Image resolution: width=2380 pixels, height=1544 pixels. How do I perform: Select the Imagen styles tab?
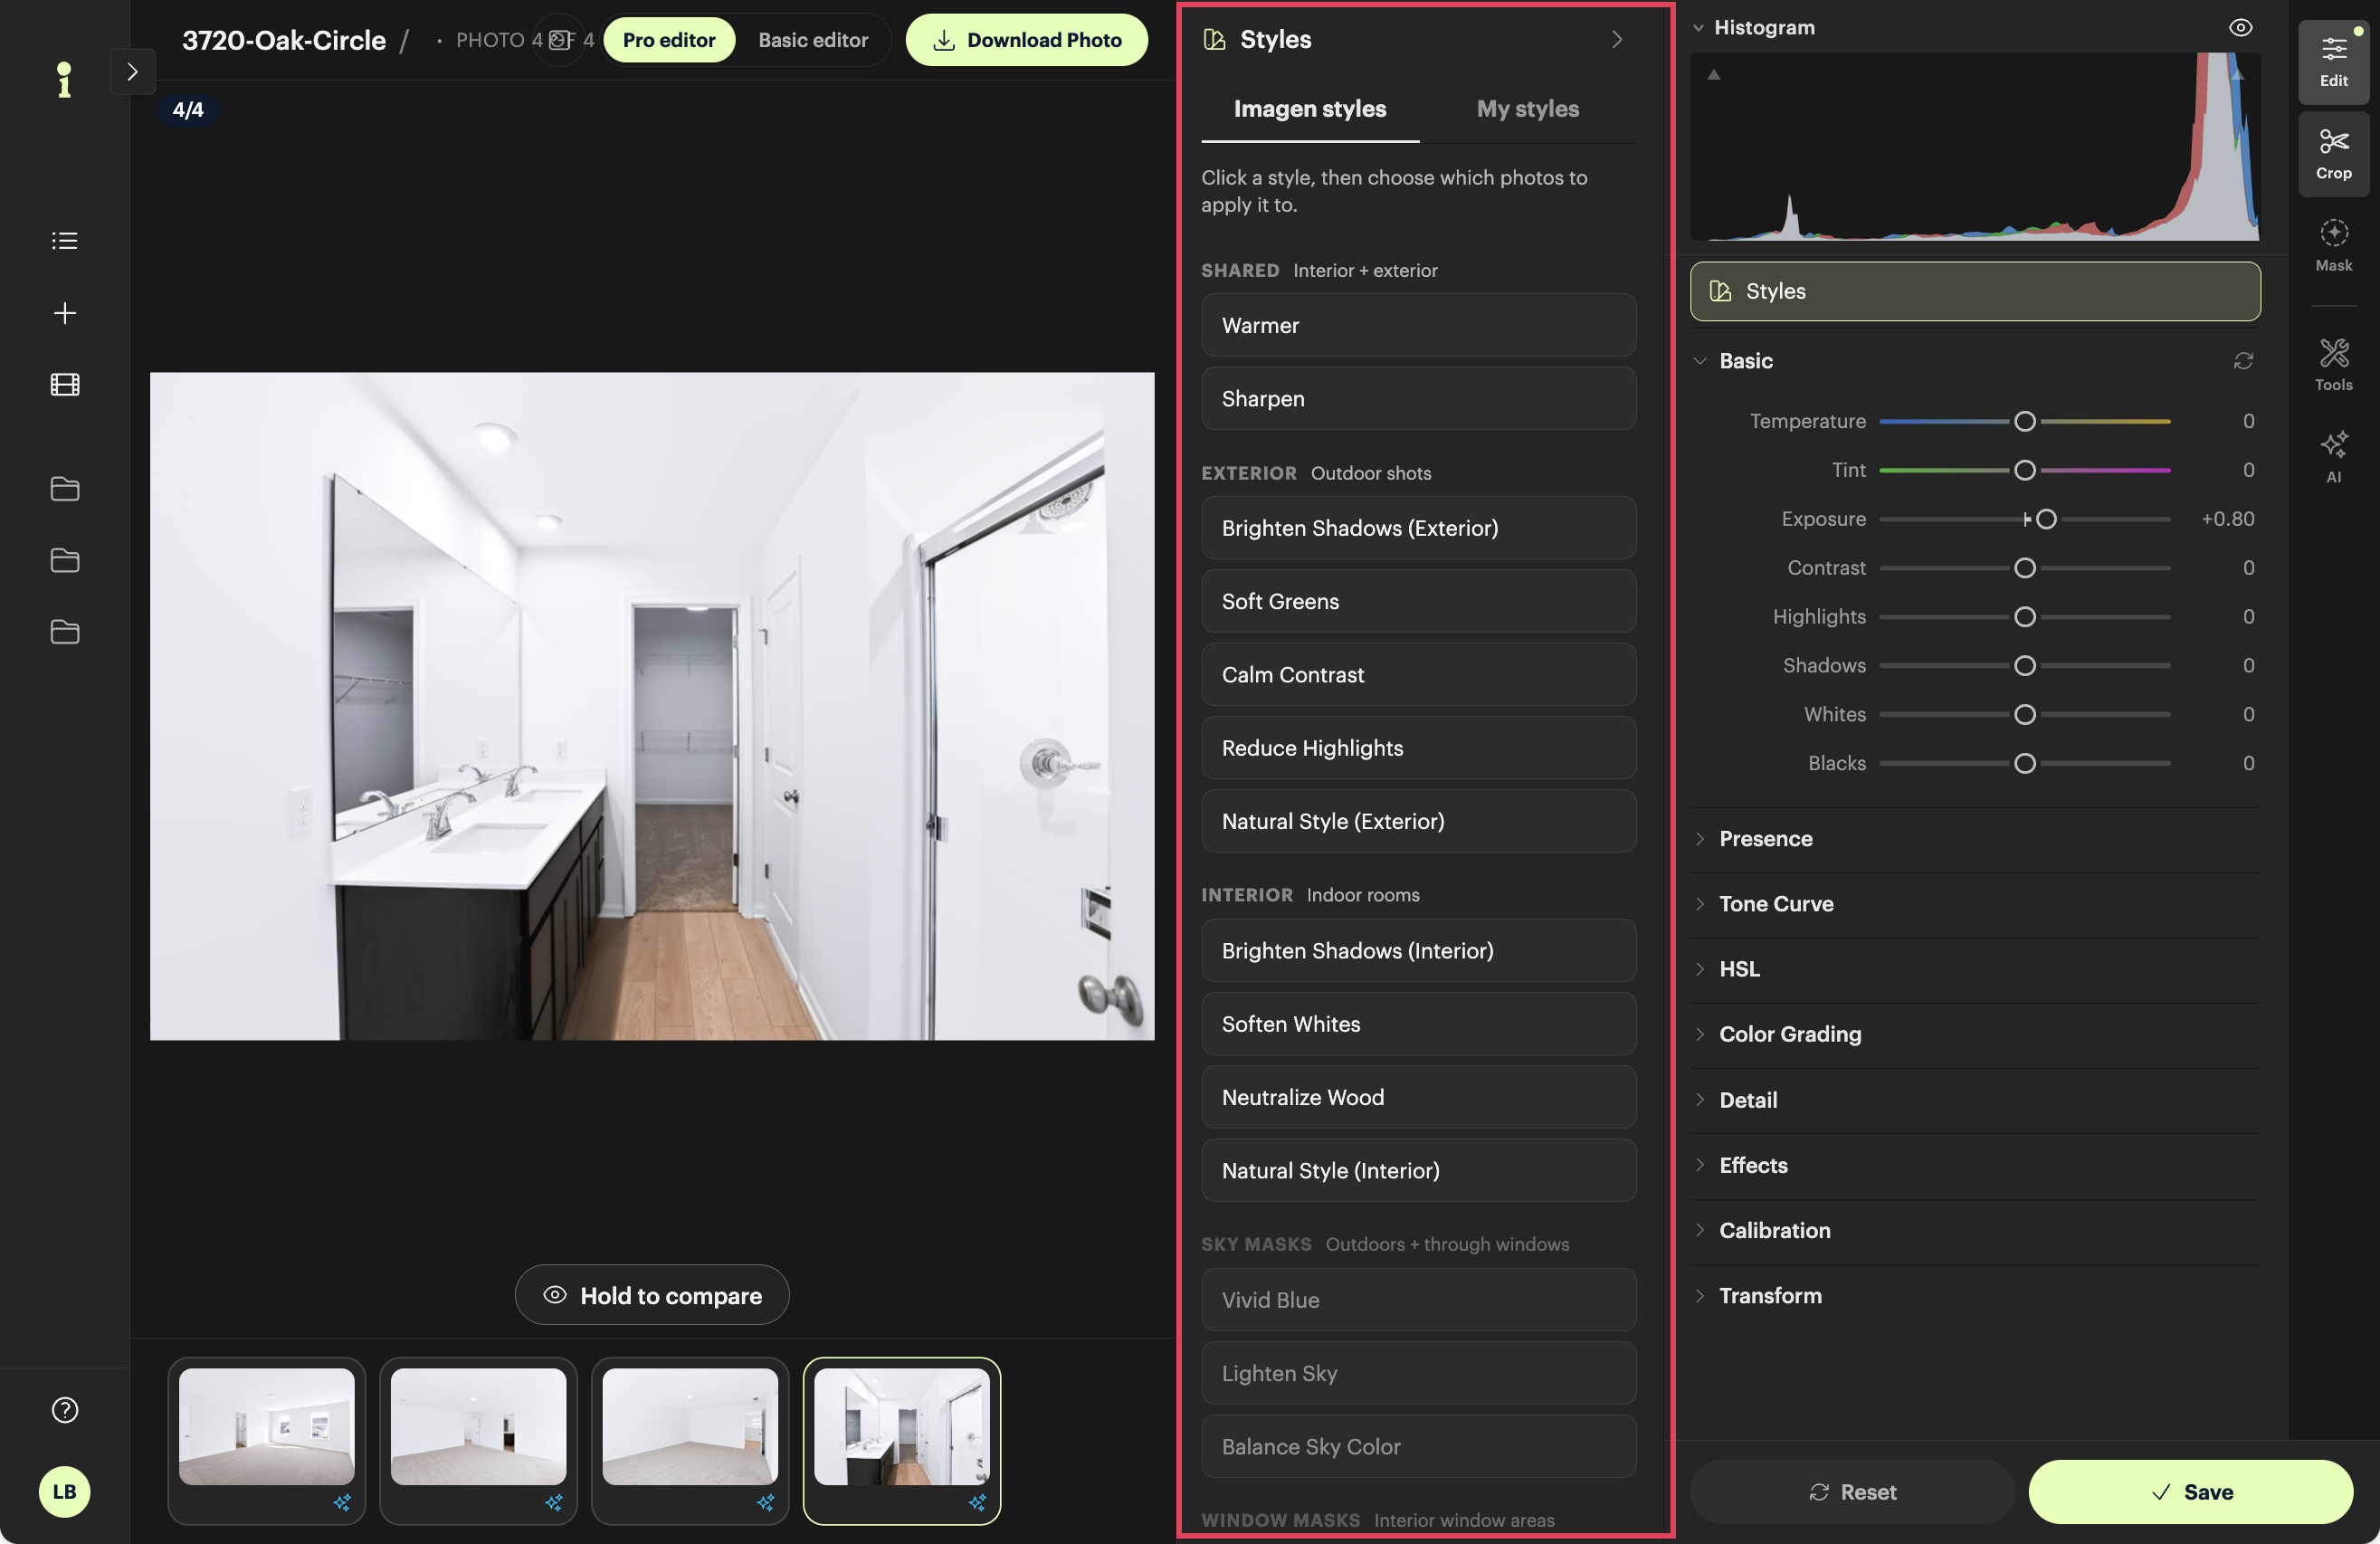click(1309, 108)
